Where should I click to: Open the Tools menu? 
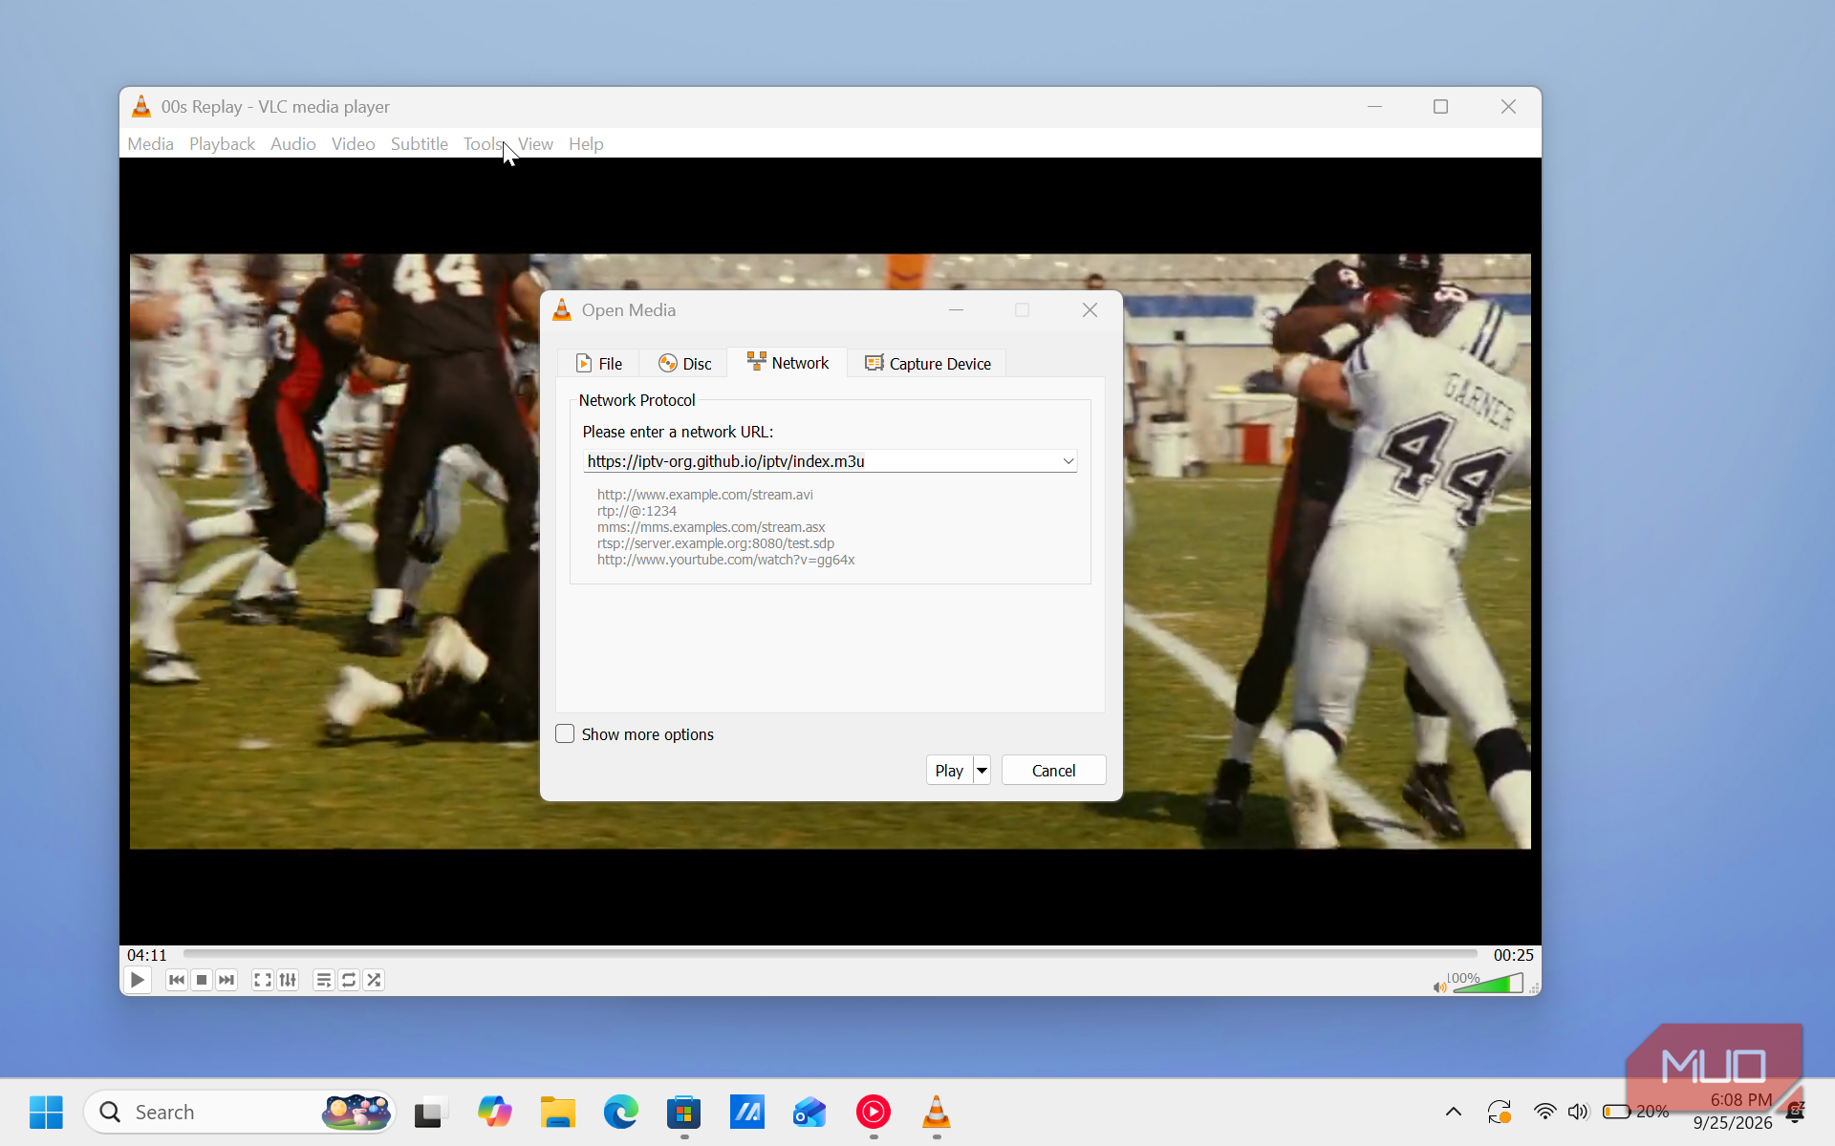pos(483,144)
